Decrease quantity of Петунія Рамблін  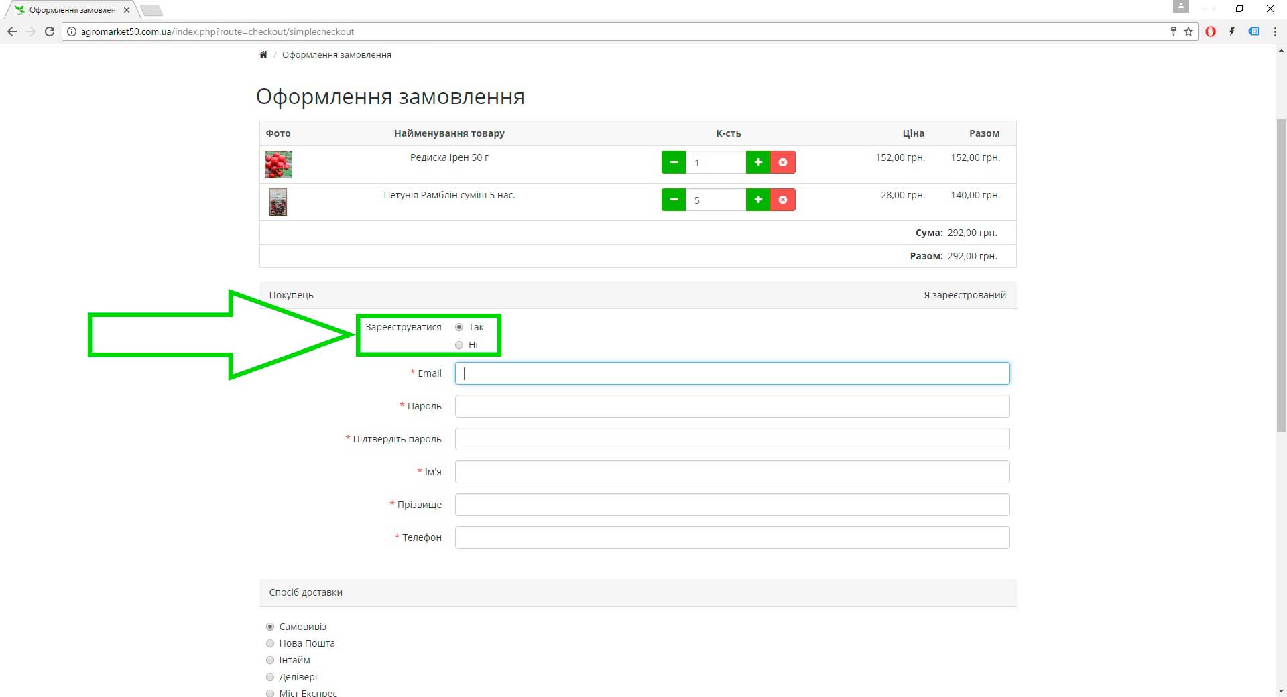click(673, 200)
